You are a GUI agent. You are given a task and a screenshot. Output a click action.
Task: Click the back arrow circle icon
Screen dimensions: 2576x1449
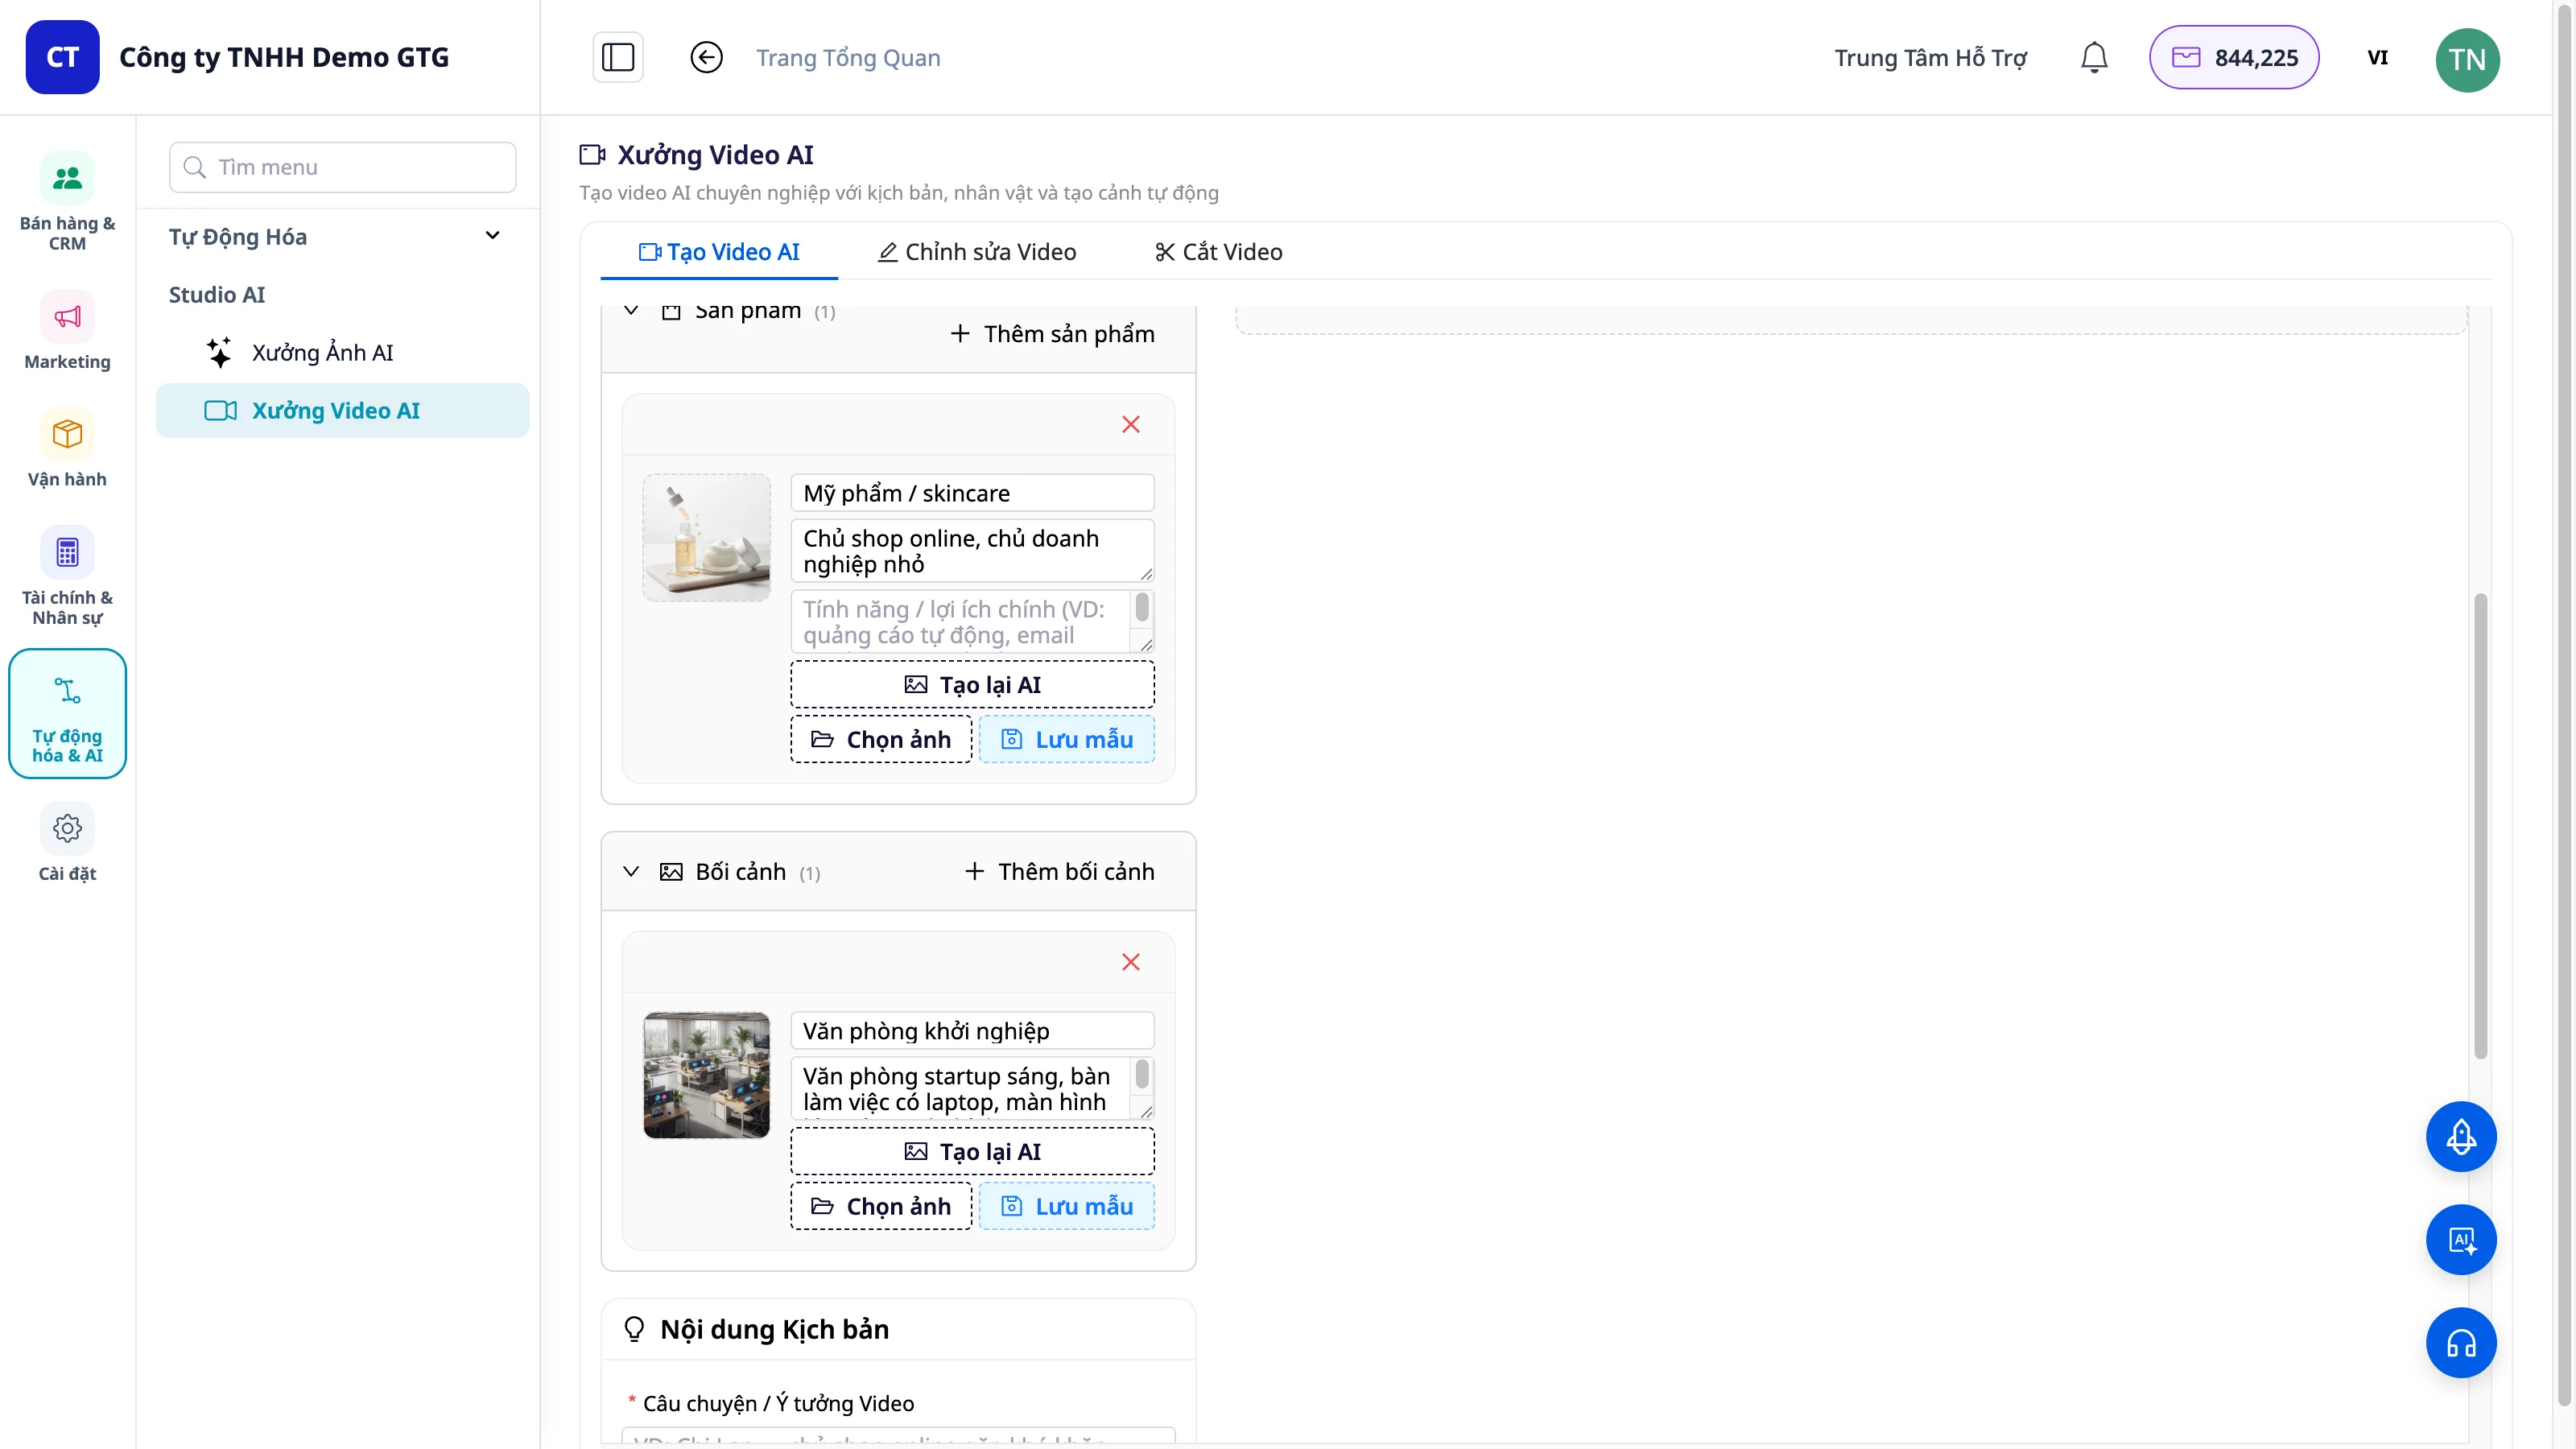[706, 57]
